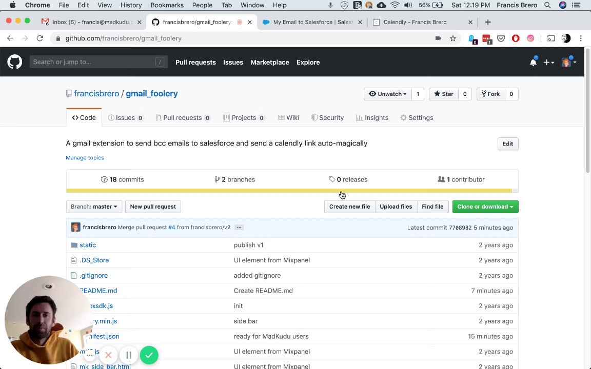Open a new browser tab
The height and width of the screenshot is (369, 591).
point(488,22)
